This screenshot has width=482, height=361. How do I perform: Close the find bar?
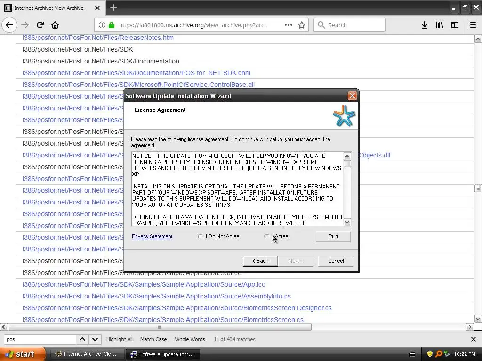(x=474, y=339)
